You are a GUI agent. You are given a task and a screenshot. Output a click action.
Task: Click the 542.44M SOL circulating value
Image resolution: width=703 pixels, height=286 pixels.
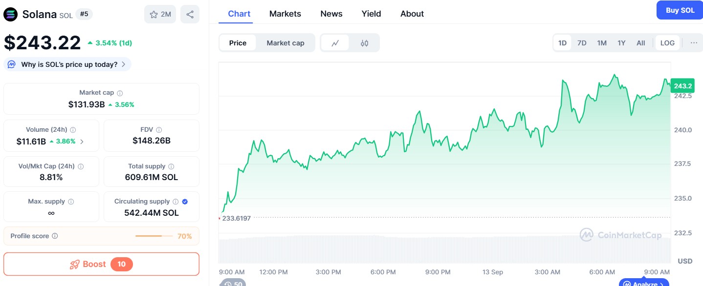pos(152,213)
